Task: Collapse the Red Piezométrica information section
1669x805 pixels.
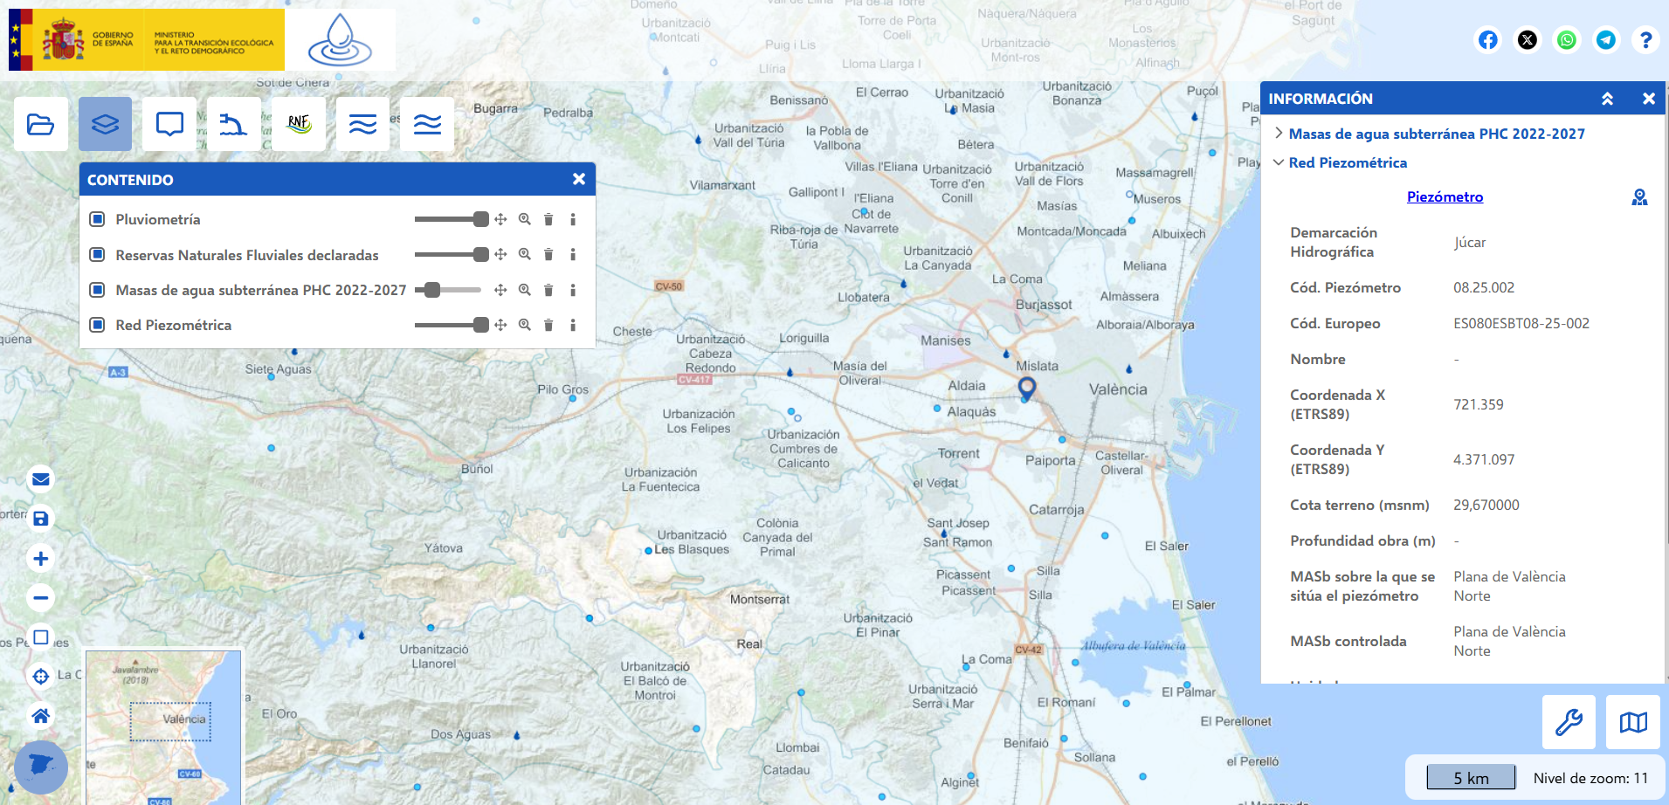Action: pos(1279,162)
